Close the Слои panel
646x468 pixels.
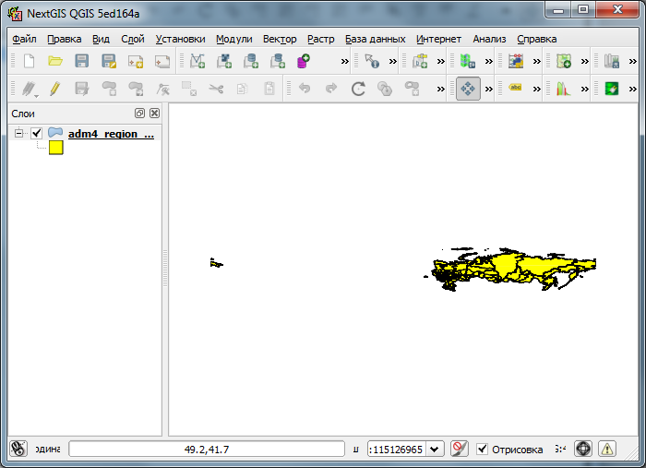point(154,113)
